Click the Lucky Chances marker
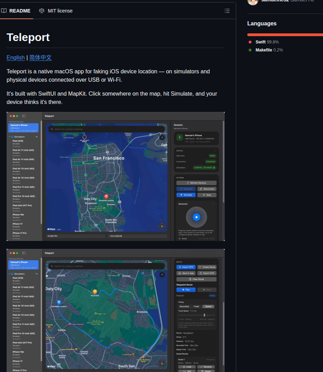Screen dimensions: 323x372 (x=70, y=324)
